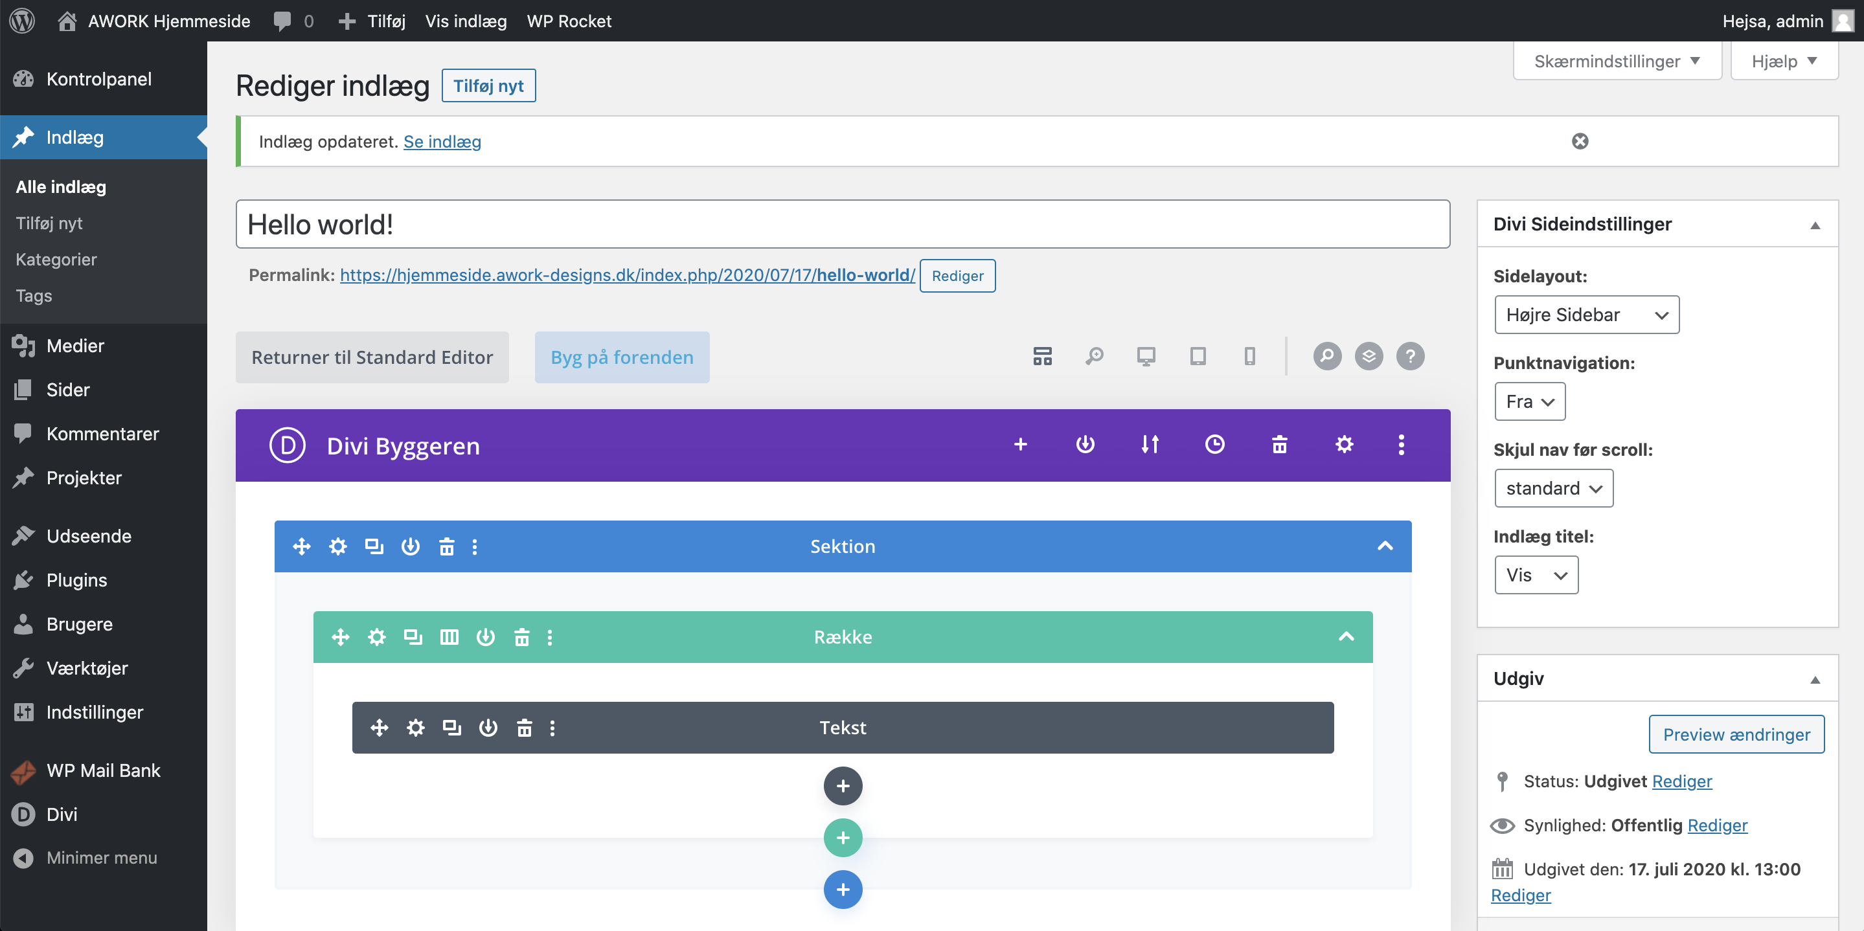
Task: Select Kategorier submenu item
Action: (56, 259)
